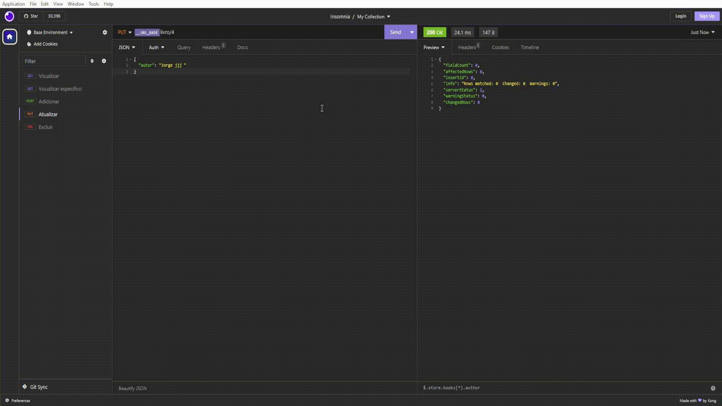This screenshot has height=406, width=722.
Task: Collapse JSON body at line 1 fold arrow
Action: (131, 59)
